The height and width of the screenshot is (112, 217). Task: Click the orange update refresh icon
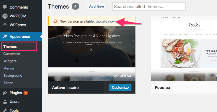coord(55,21)
